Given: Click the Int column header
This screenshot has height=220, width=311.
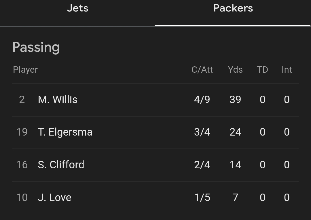Looking at the screenshot, I should click(x=287, y=70).
